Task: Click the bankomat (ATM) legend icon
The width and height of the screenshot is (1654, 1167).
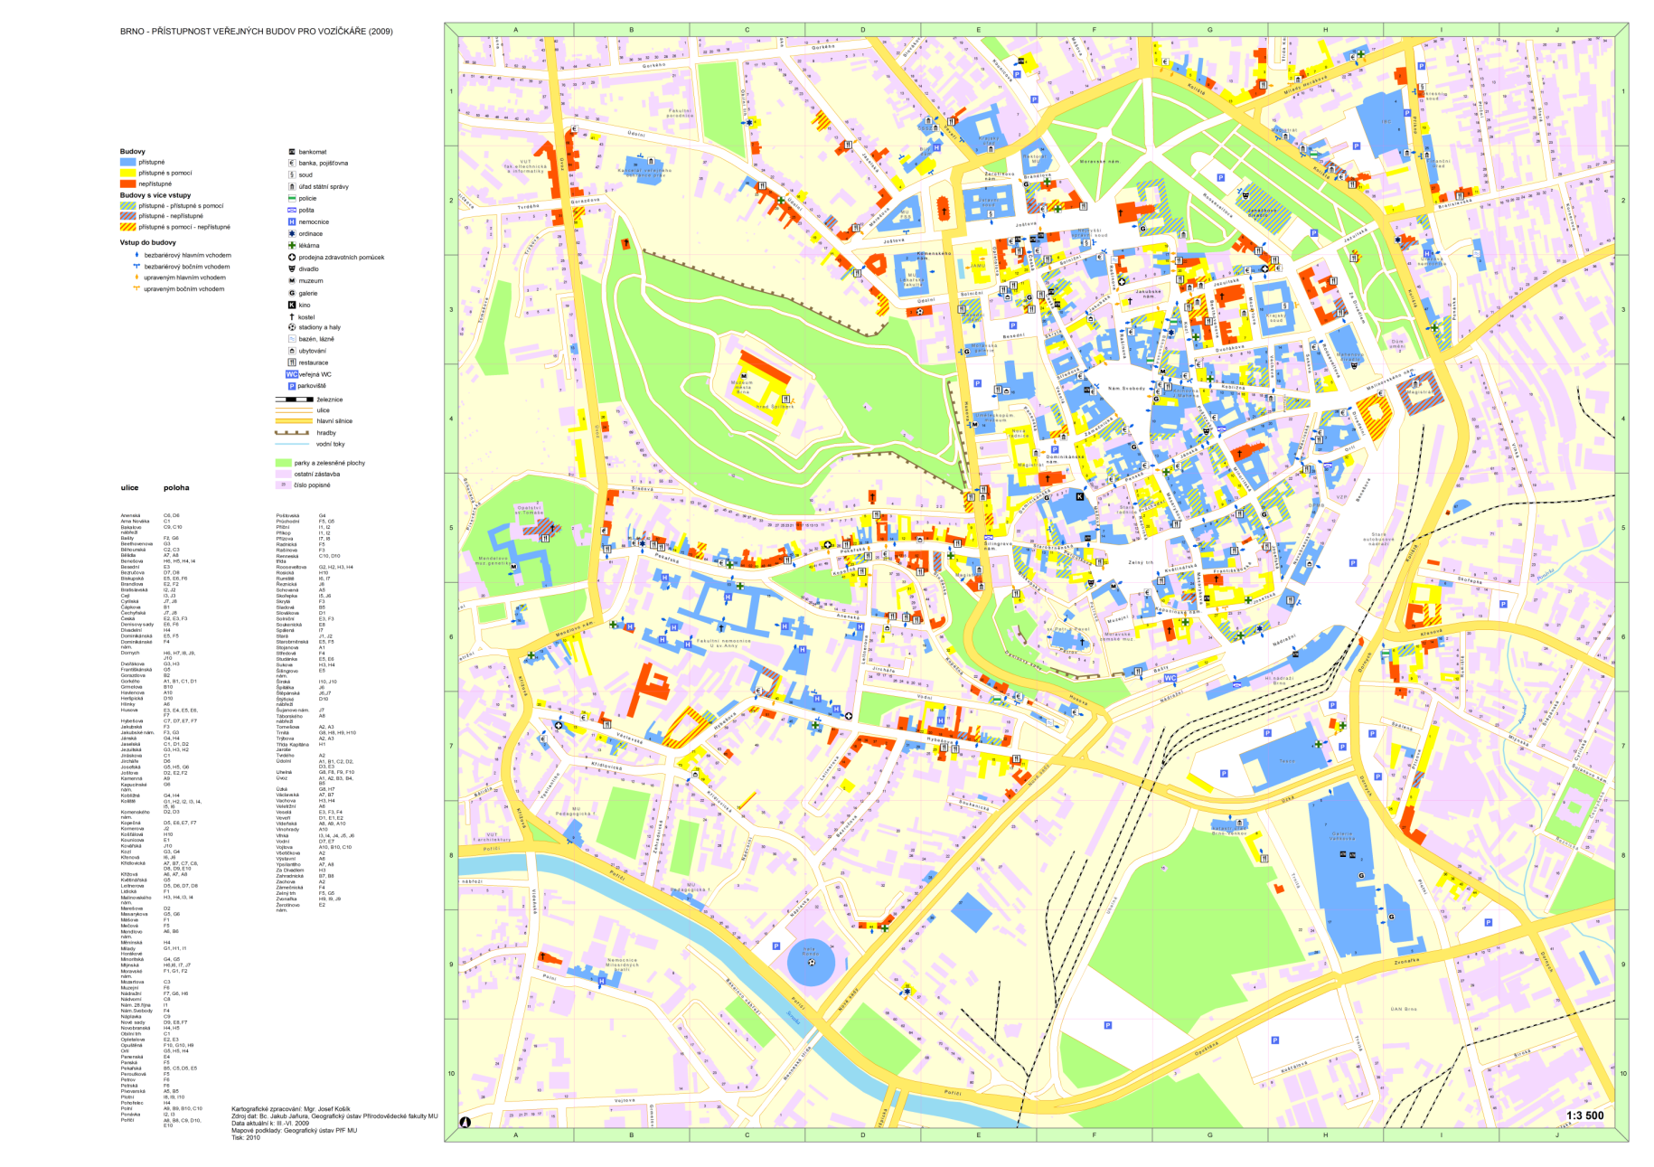Action: coord(292,152)
